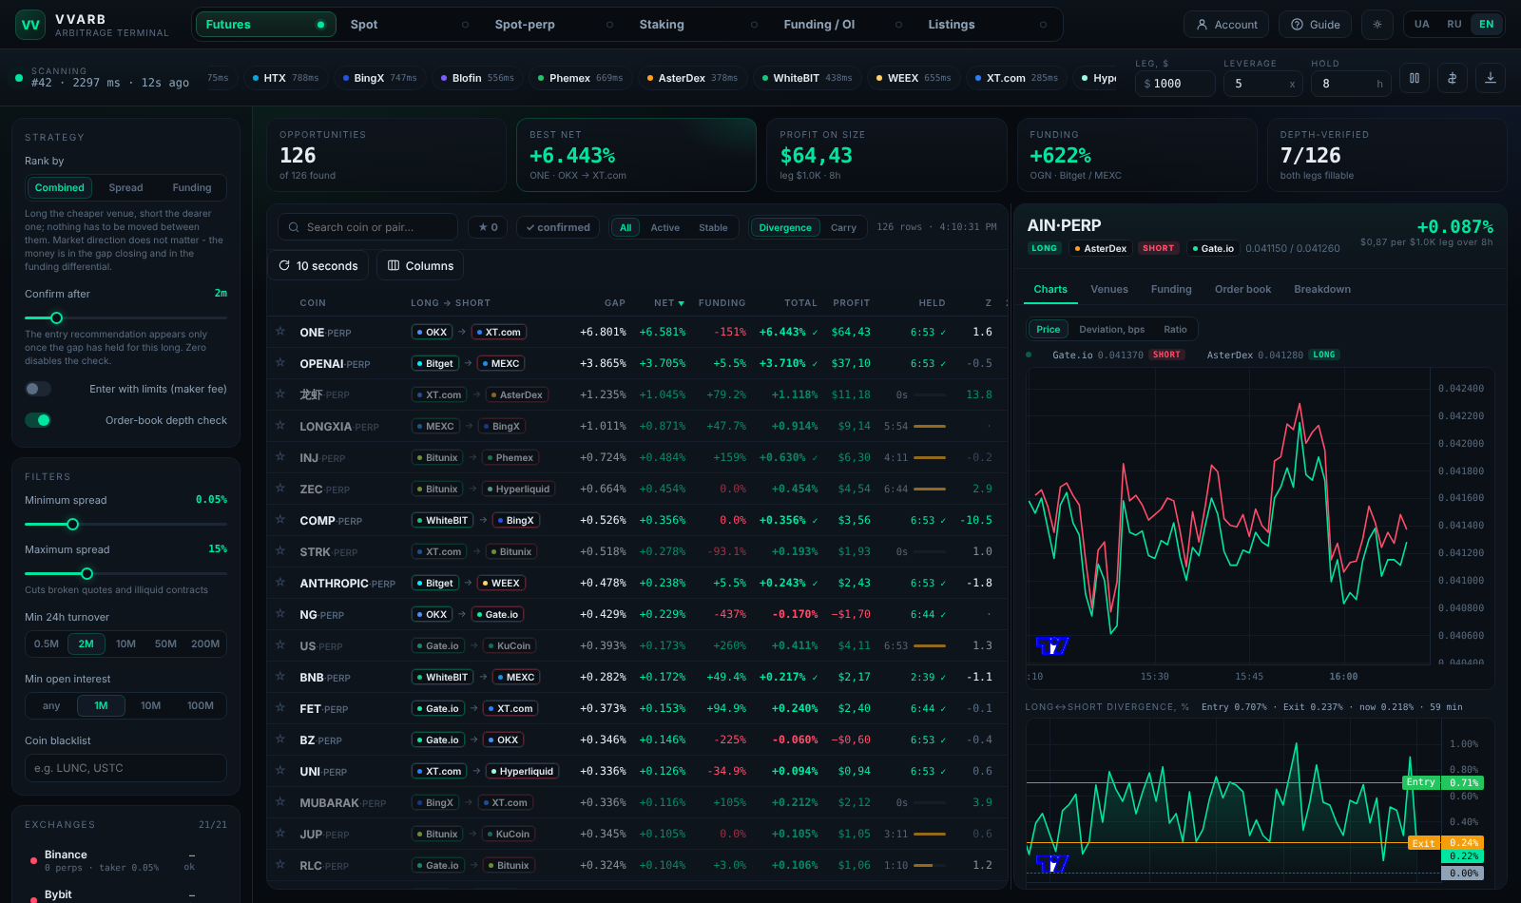Star the NG PERP row
The height and width of the screenshot is (903, 1521).
point(280,614)
